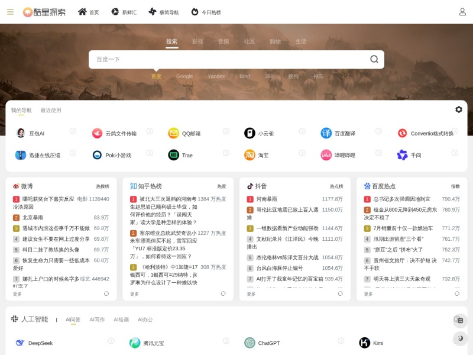Click 更多 under 抖音 list

pos(251,293)
